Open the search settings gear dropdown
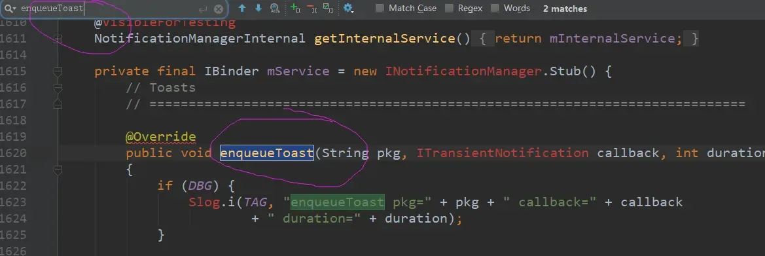 [x=348, y=9]
